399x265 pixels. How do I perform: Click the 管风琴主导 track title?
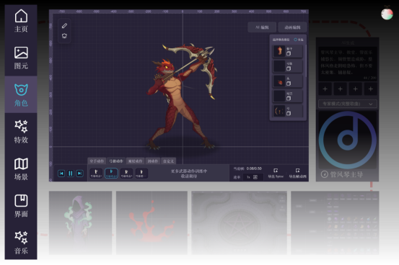(346, 174)
